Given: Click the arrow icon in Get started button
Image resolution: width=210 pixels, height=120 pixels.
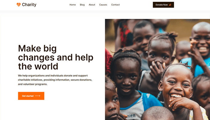Looking at the screenshot, I should [x=37, y=96].
